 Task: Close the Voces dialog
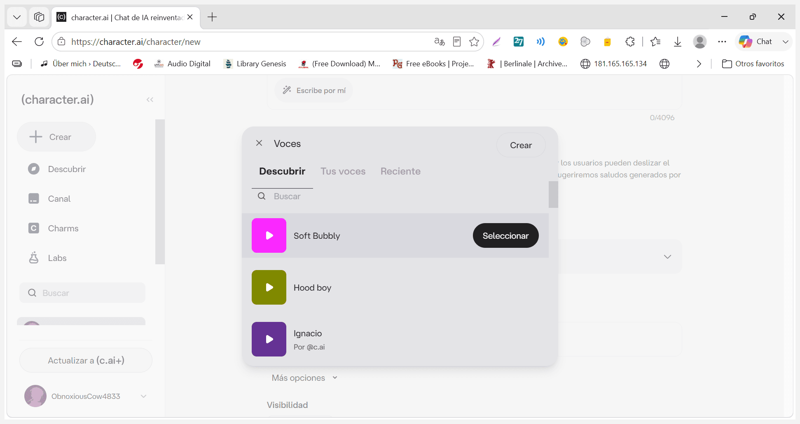coord(259,143)
